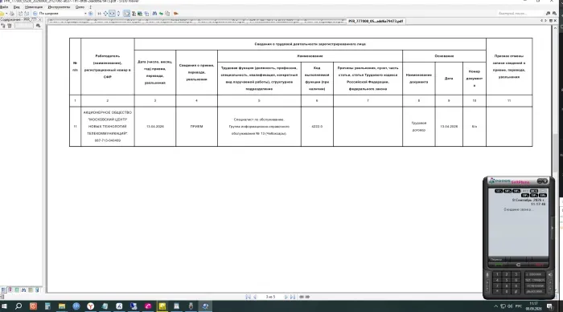Open Yandex browser from taskbar
The width and height of the screenshot is (563, 312).
(x=90, y=306)
